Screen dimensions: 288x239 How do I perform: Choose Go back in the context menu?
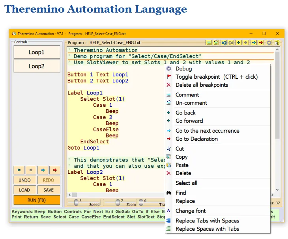pyautogui.click(x=218, y=113)
